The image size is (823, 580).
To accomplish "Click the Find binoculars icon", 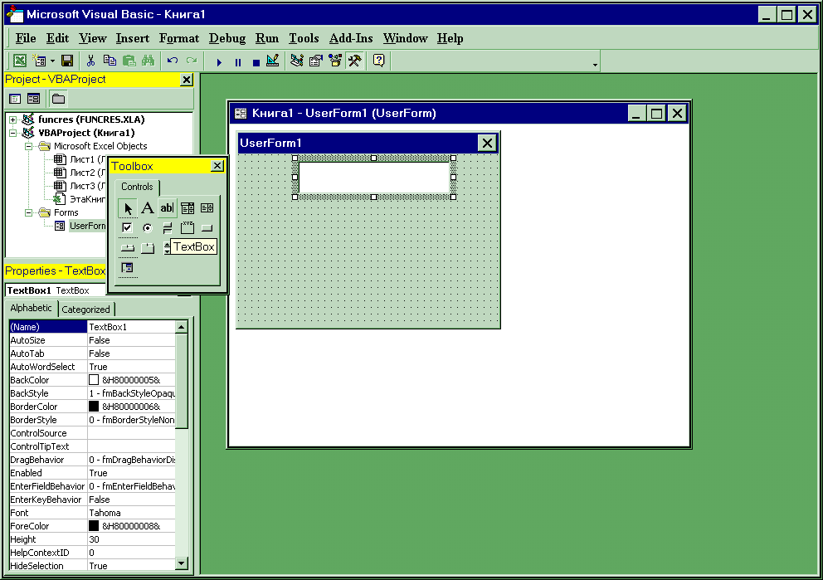I will 148,61.
